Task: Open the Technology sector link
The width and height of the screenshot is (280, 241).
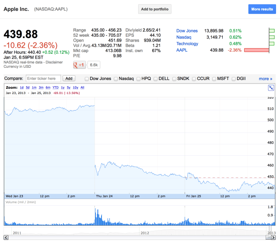Action: tap(187, 44)
